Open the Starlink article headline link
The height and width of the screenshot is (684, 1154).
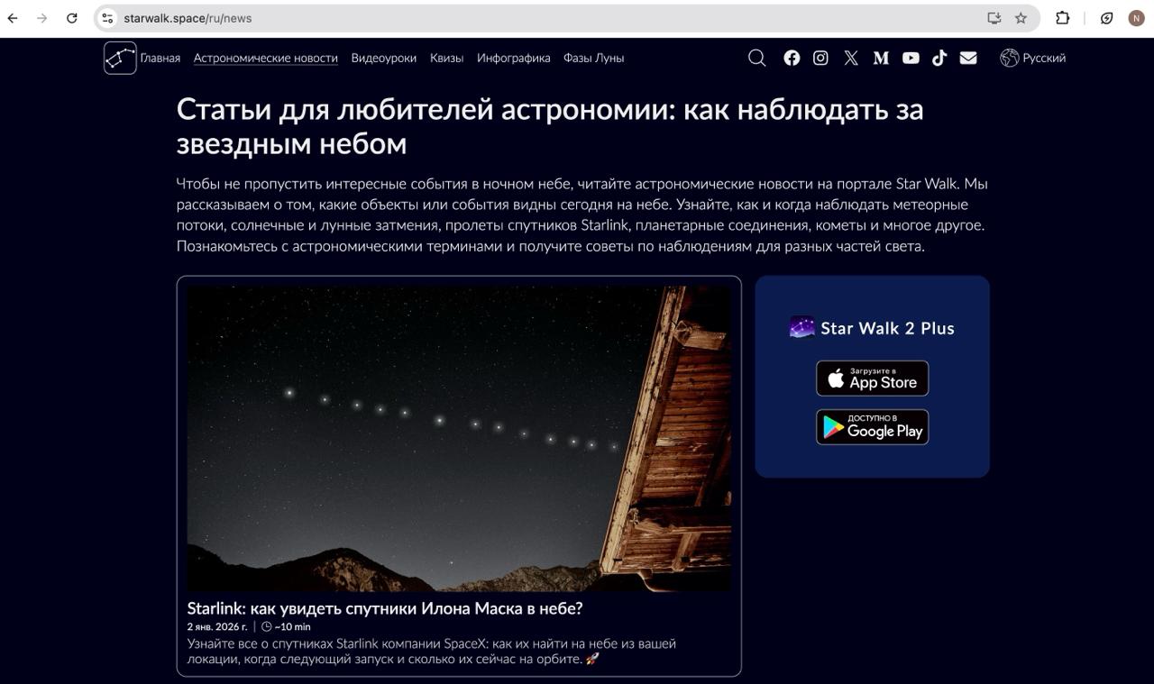(x=384, y=607)
